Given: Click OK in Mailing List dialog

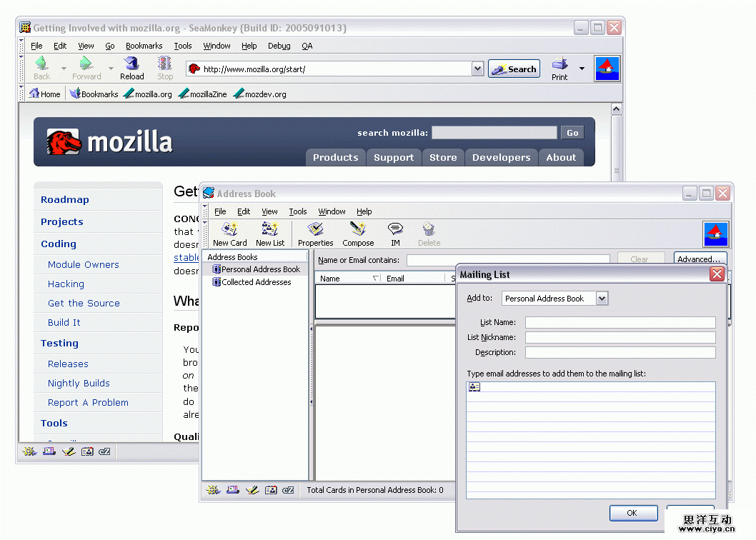Looking at the screenshot, I should point(633,513).
